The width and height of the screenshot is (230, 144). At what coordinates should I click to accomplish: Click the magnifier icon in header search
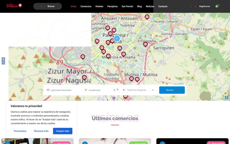(42, 6)
